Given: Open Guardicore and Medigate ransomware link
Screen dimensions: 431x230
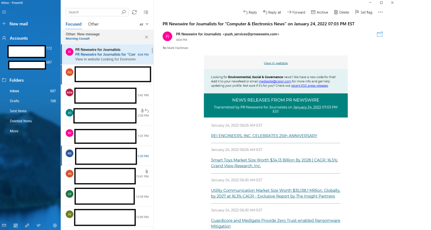Looking at the screenshot, I should pyautogui.click(x=275, y=224).
